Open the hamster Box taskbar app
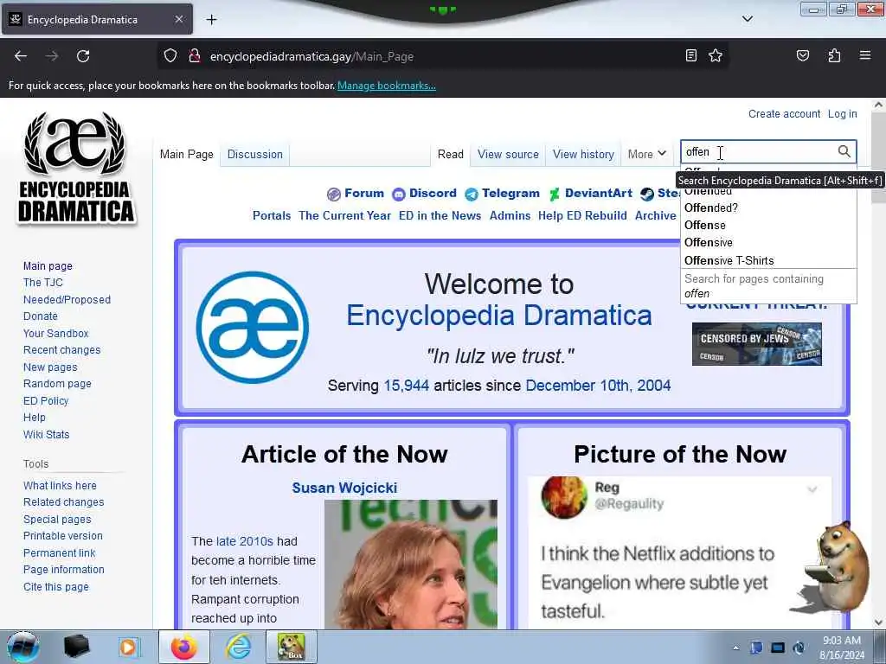This screenshot has width=886, height=664. click(x=291, y=647)
